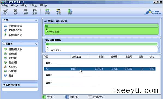Open 复制磁盘向导 wizard link
Viewport: 163px width, 99px height.
click(x=15, y=30)
